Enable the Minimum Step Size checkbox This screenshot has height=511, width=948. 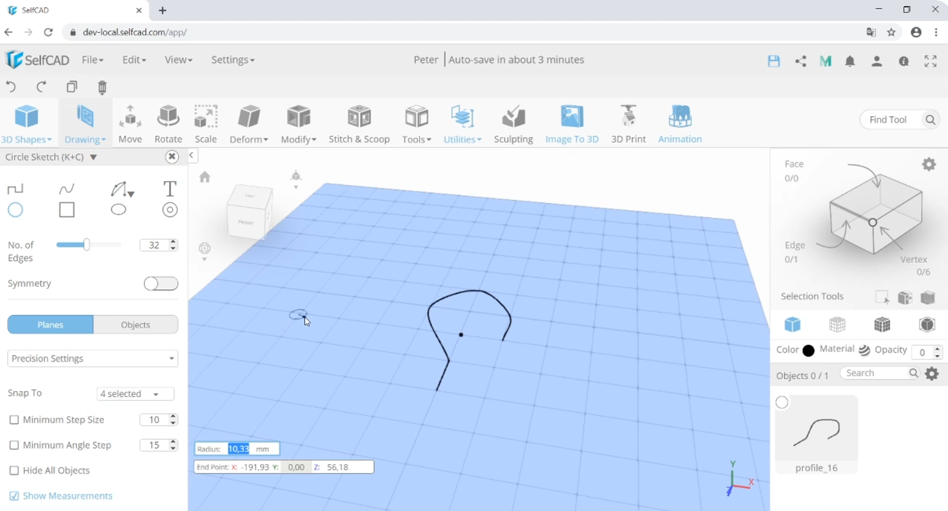point(14,420)
